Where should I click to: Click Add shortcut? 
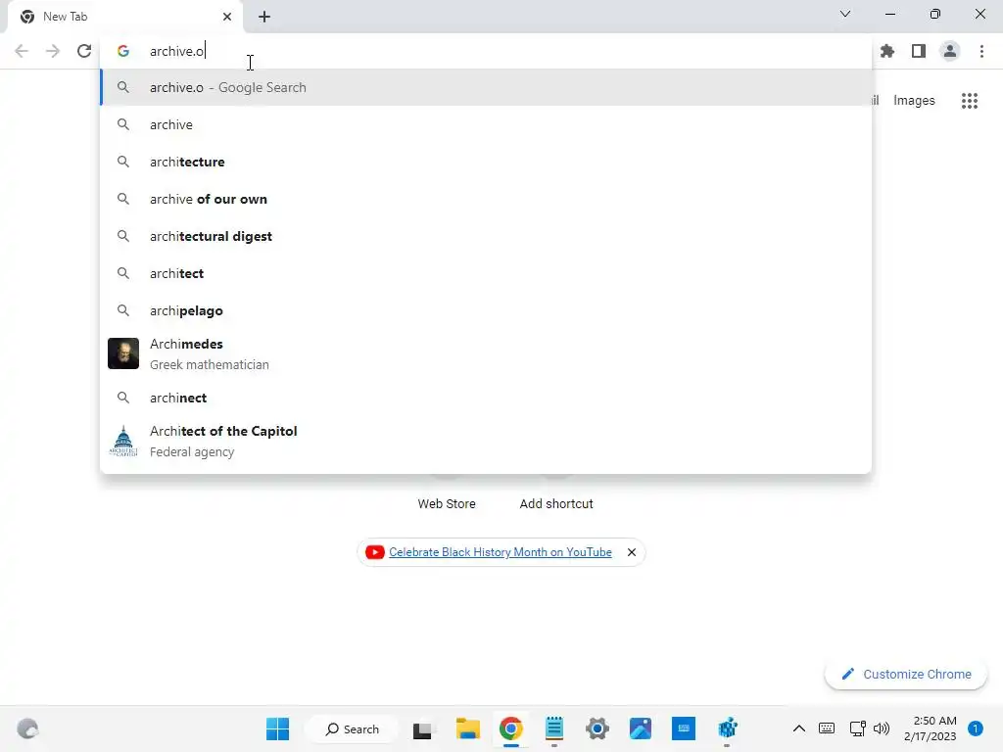click(x=556, y=503)
